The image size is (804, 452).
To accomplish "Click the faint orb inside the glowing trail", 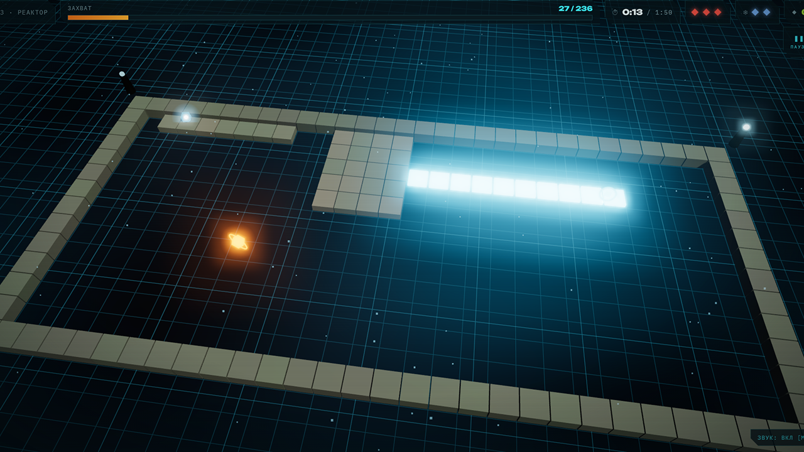I will point(607,193).
